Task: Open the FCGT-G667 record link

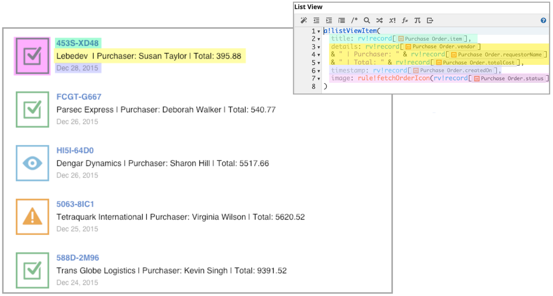Action: pos(79,97)
